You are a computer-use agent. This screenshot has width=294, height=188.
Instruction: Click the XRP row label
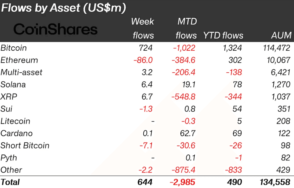(x=8, y=97)
